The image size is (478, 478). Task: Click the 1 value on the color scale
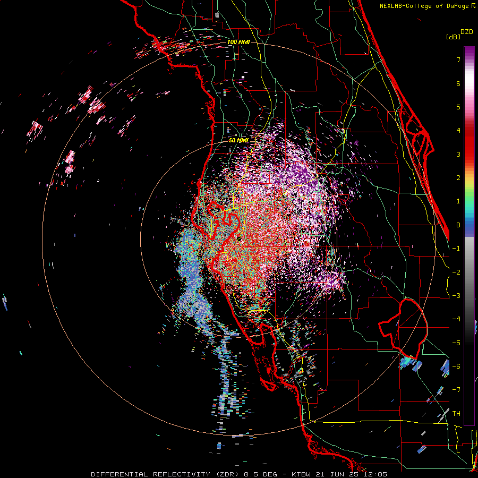click(x=458, y=201)
